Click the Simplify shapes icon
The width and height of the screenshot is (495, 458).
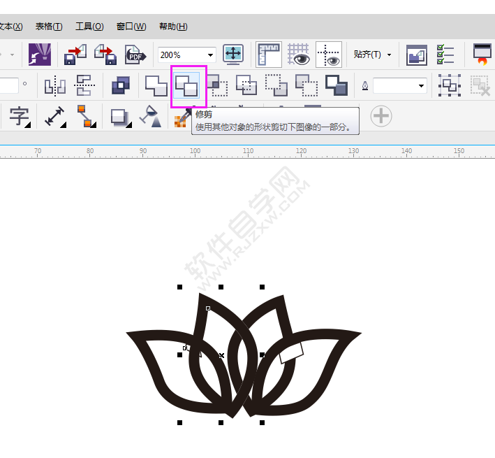tap(246, 85)
